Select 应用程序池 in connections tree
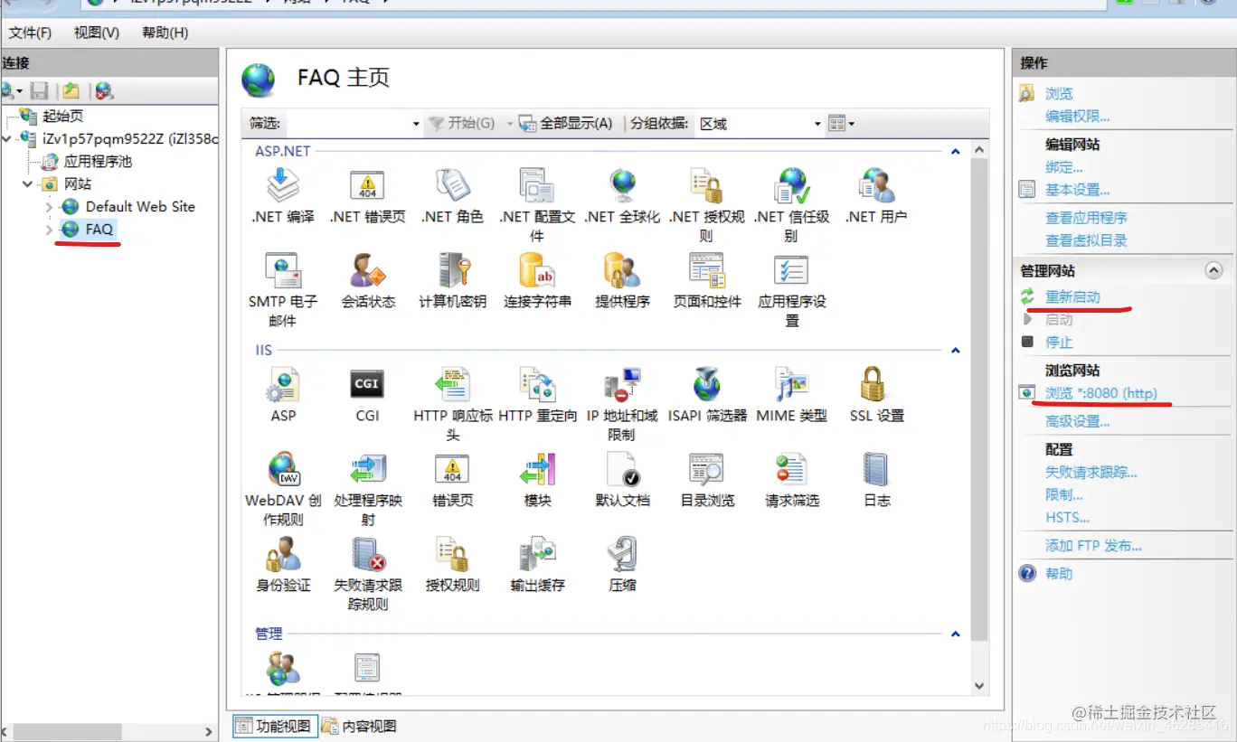Viewport: 1237px width, 742px height. (98, 162)
